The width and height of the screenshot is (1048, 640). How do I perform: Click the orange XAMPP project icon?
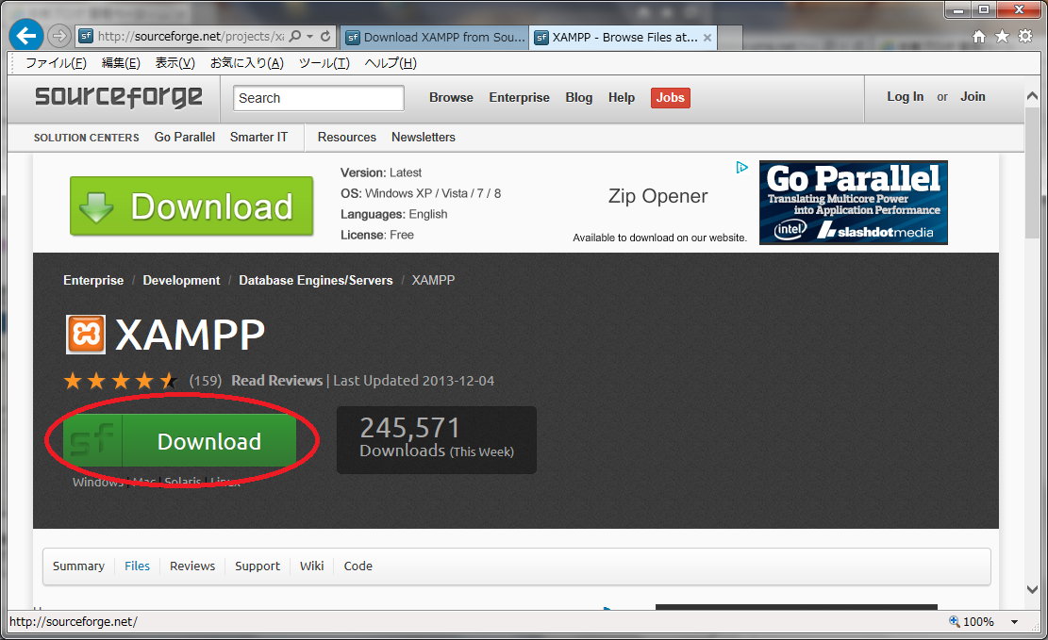[x=86, y=334]
